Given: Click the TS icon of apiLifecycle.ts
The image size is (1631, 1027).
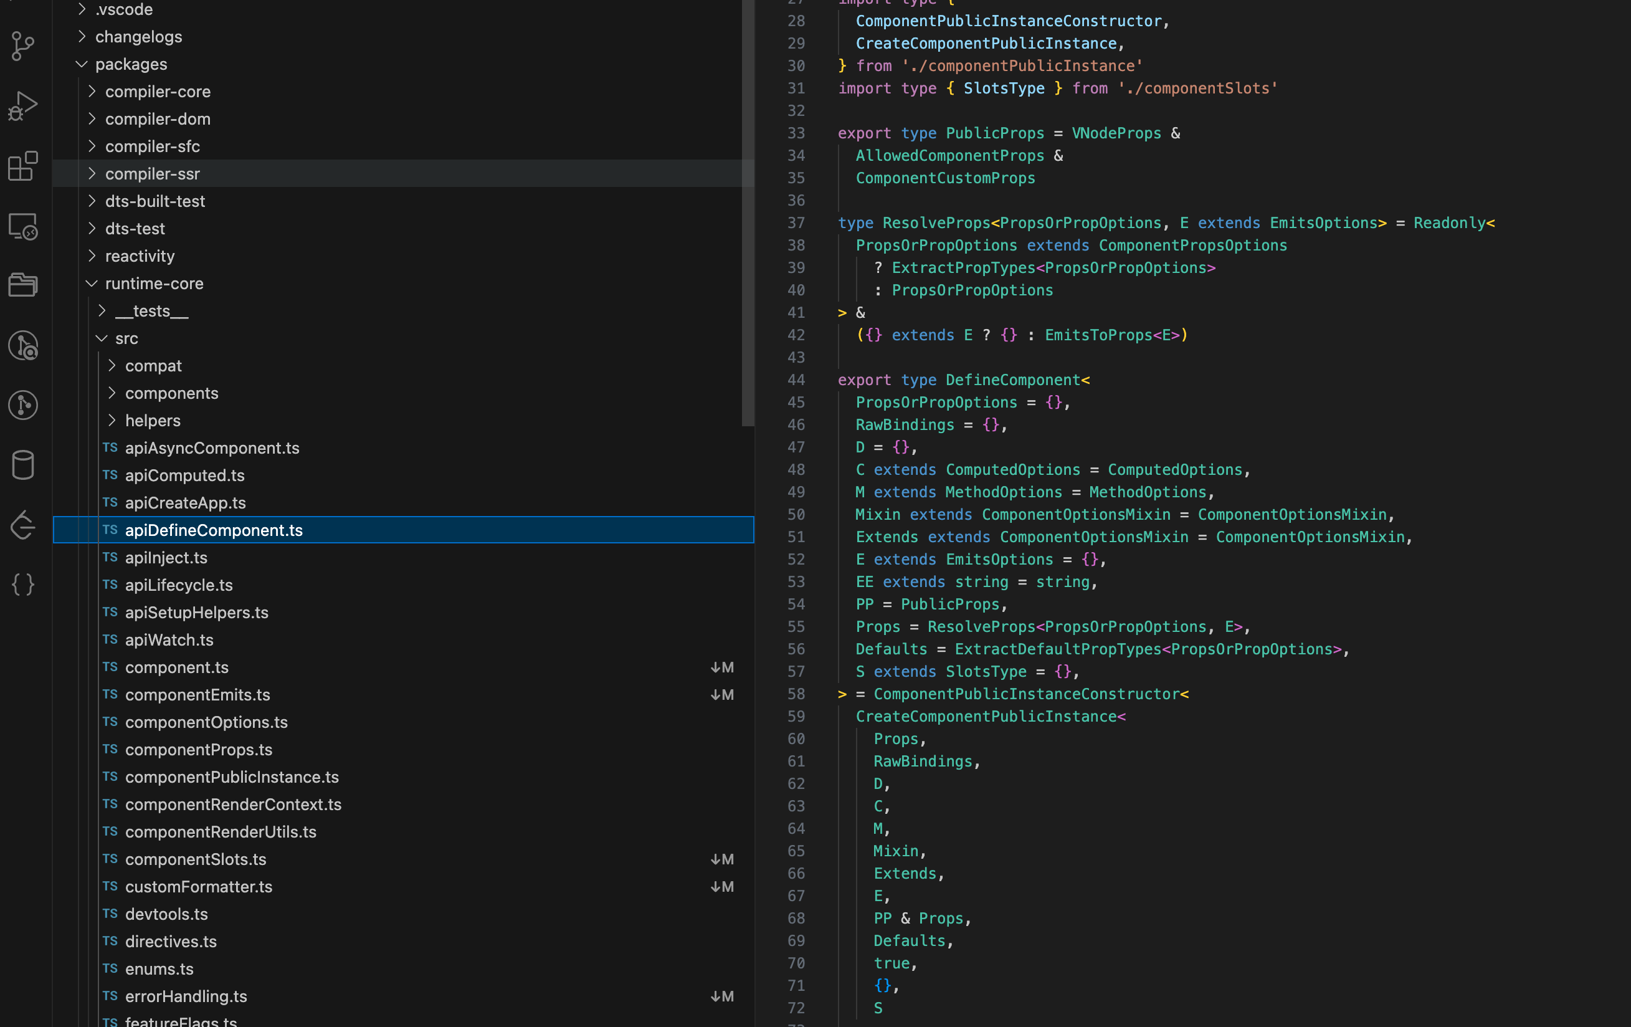Looking at the screenshot, I should coord(110,585).
